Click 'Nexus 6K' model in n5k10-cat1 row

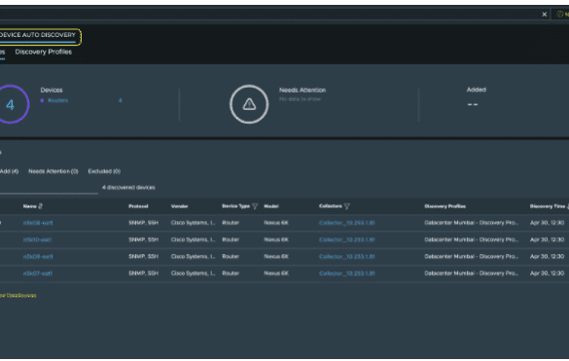[x=276, y=239]
